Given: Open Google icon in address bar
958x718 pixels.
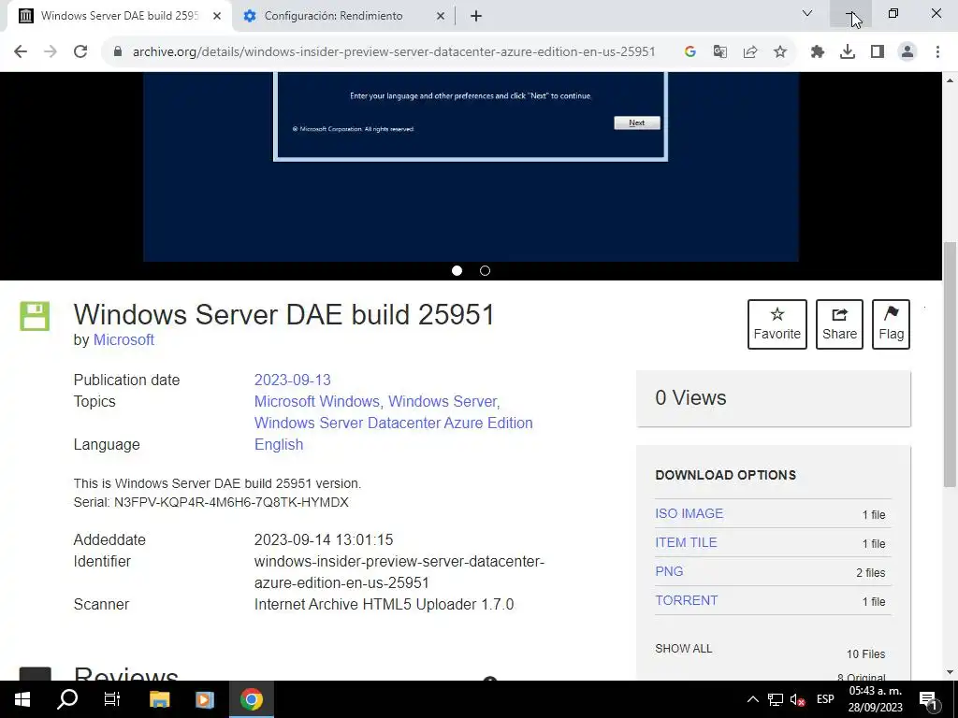Looking at the screenshot, I should point(689,52).
